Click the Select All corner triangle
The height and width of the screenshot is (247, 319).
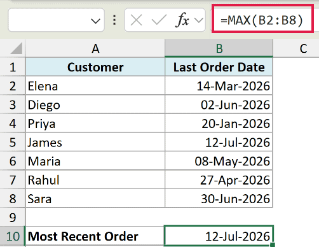click(16, 48)
